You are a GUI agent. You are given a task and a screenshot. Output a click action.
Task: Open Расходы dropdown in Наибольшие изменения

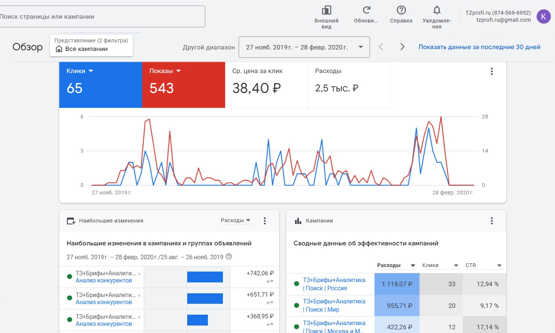tap(236, 220)
